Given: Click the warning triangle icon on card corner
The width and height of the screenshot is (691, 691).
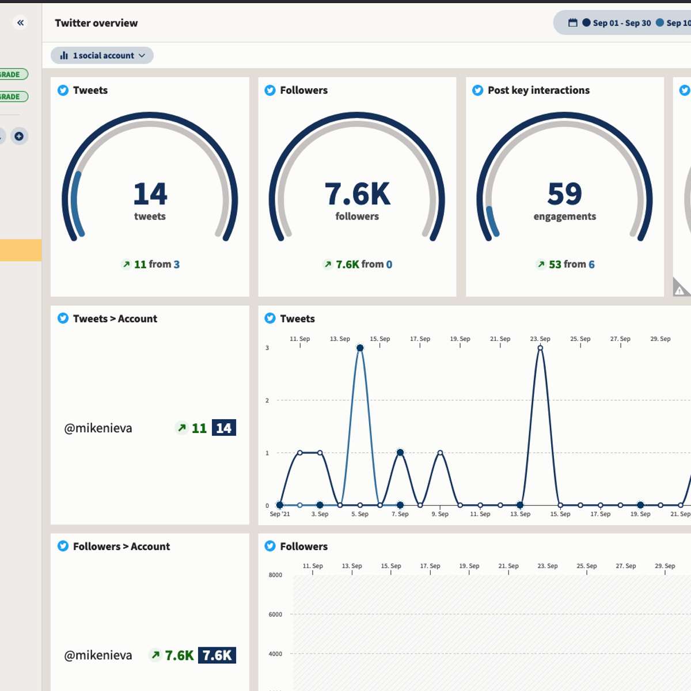Looking at the screenshot, I should [x=680, y=290].
